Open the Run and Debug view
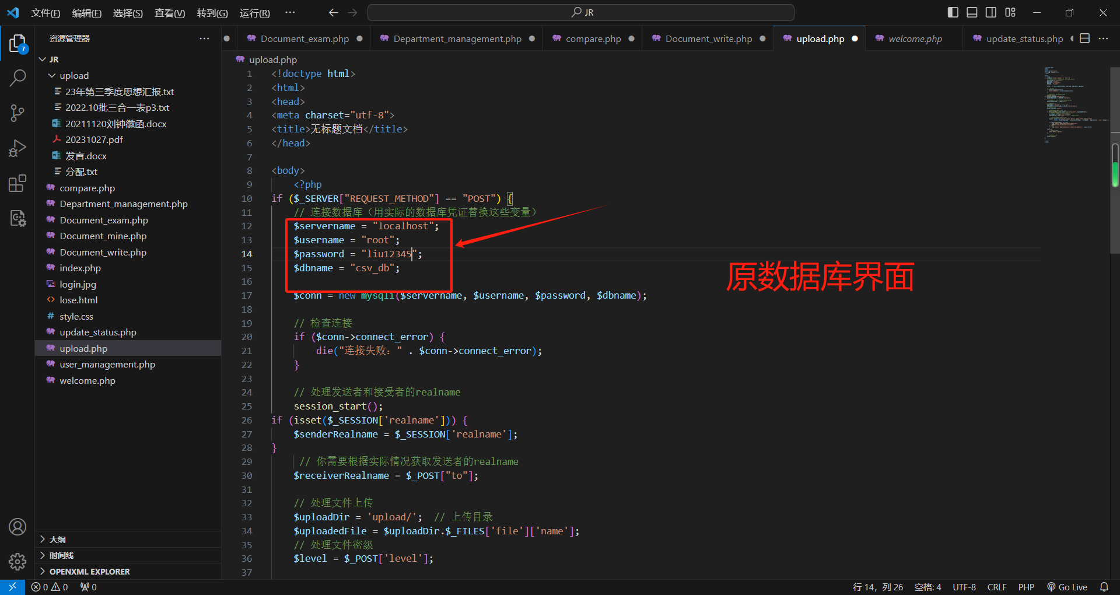1120x595 pixels. (x=17, y=148)
